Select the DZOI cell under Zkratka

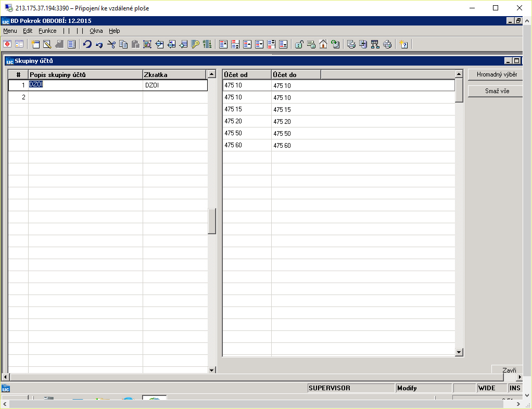(x=175, y=85)
